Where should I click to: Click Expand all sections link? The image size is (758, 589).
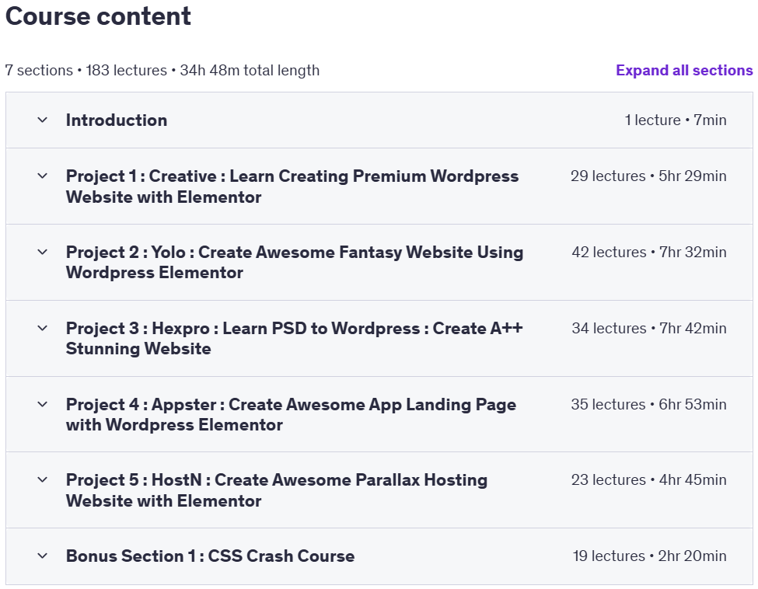pos(684,71)
